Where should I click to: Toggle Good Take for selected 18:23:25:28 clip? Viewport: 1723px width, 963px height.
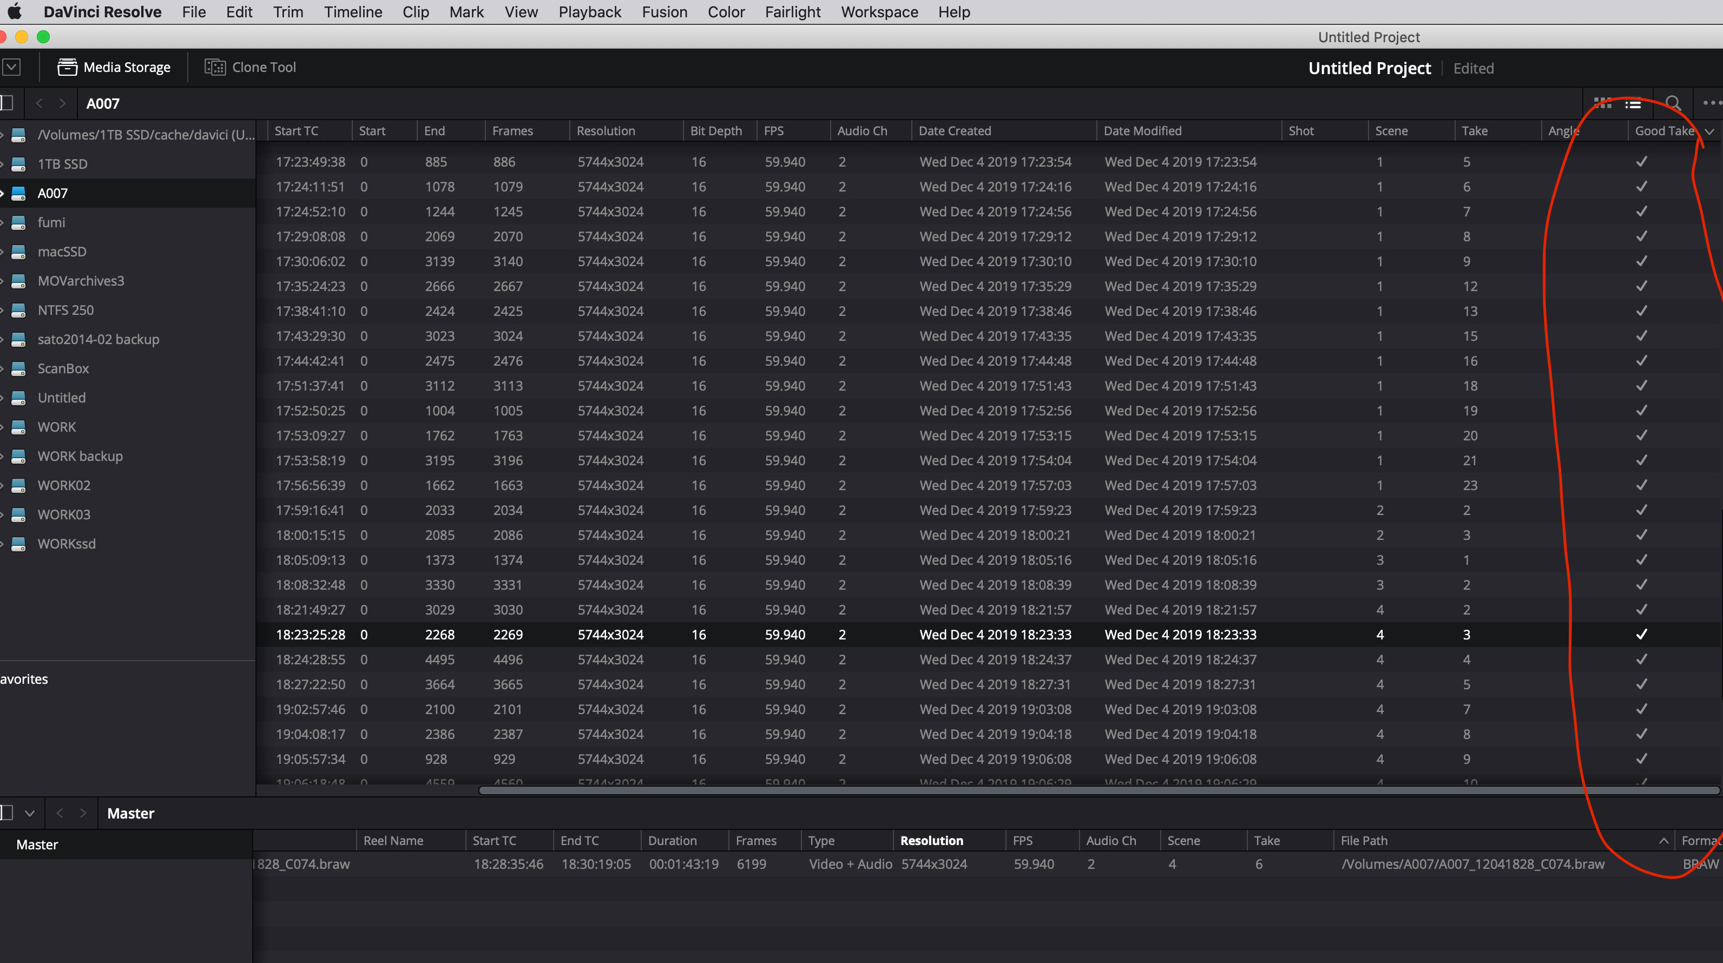(x=1641, y=634)
